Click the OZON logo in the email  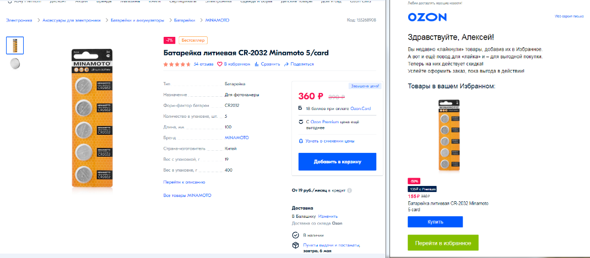[x=427, y=17]
